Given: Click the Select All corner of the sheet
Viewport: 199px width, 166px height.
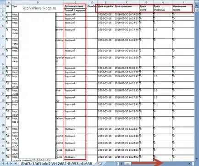Looking at the screenshot, I should click(3, 2).
